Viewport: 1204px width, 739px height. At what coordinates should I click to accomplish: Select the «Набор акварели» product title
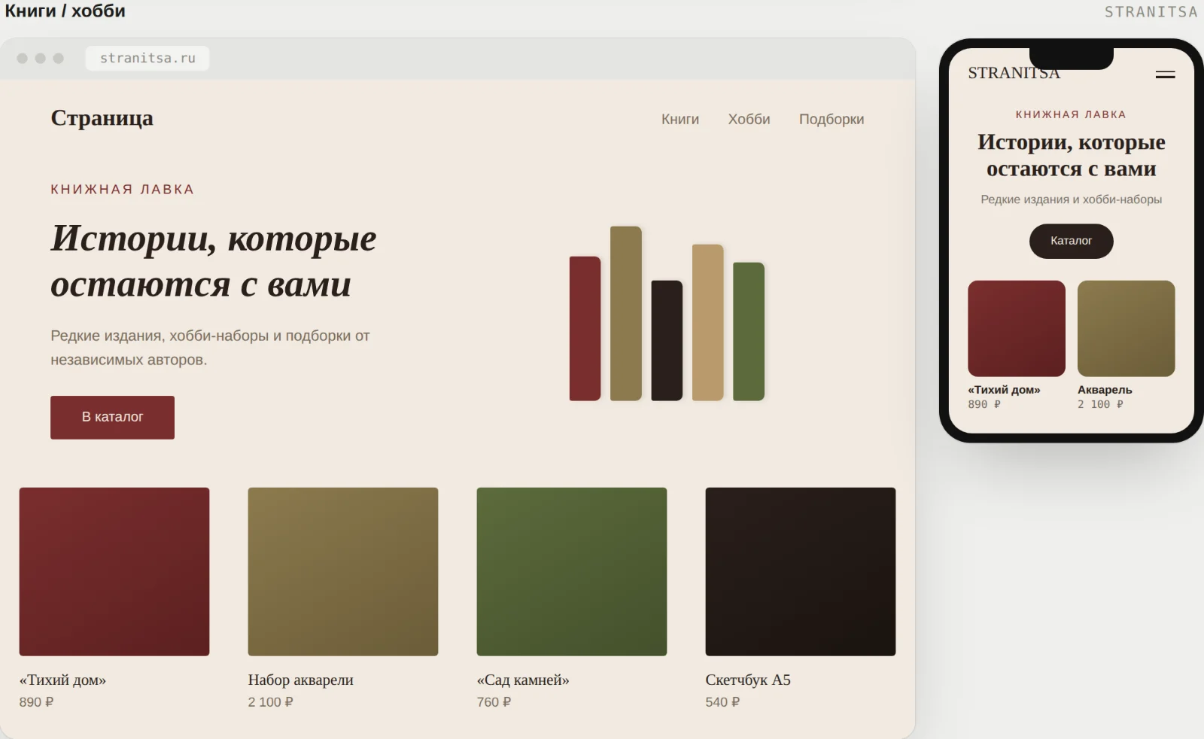click(301, 680)
